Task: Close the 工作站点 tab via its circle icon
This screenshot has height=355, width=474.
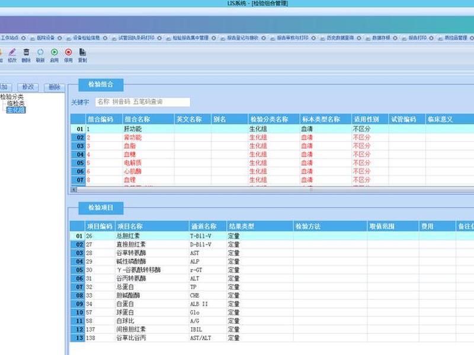Action: pos(23,38)
